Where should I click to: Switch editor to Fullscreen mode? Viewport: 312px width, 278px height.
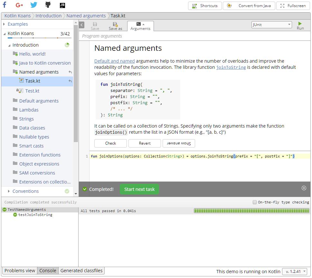coord(293,6)
